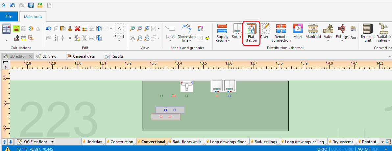Image resolution: width=392 pixels, height=151 pixels.
Task: Open the Valve dropdown menu
Action: click(x=328, y=41)
